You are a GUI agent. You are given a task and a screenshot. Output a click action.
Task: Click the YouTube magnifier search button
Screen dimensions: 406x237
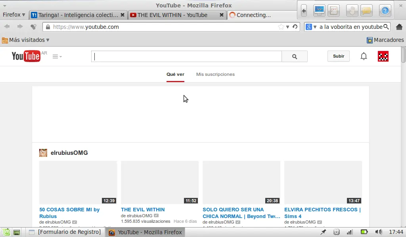point(295,56)
